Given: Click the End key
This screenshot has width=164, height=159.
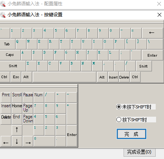Looking at the screenshot, I should (x=17, y=119).
